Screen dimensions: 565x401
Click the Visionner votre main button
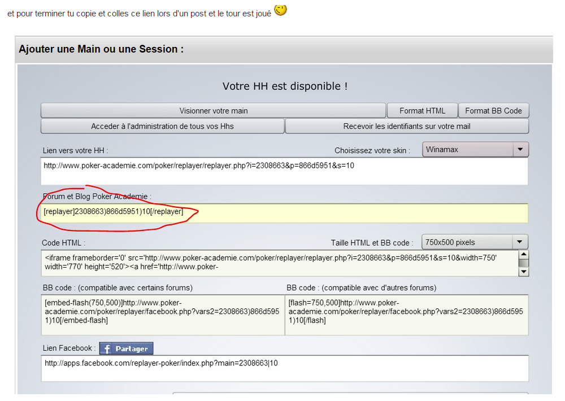click(x=214, y=111)
